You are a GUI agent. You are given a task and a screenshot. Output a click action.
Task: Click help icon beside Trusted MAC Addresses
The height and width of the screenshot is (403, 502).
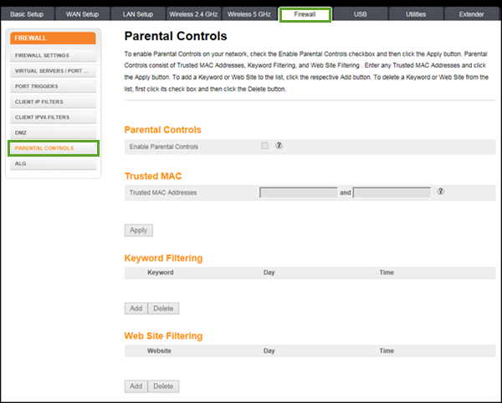[440, 192]
